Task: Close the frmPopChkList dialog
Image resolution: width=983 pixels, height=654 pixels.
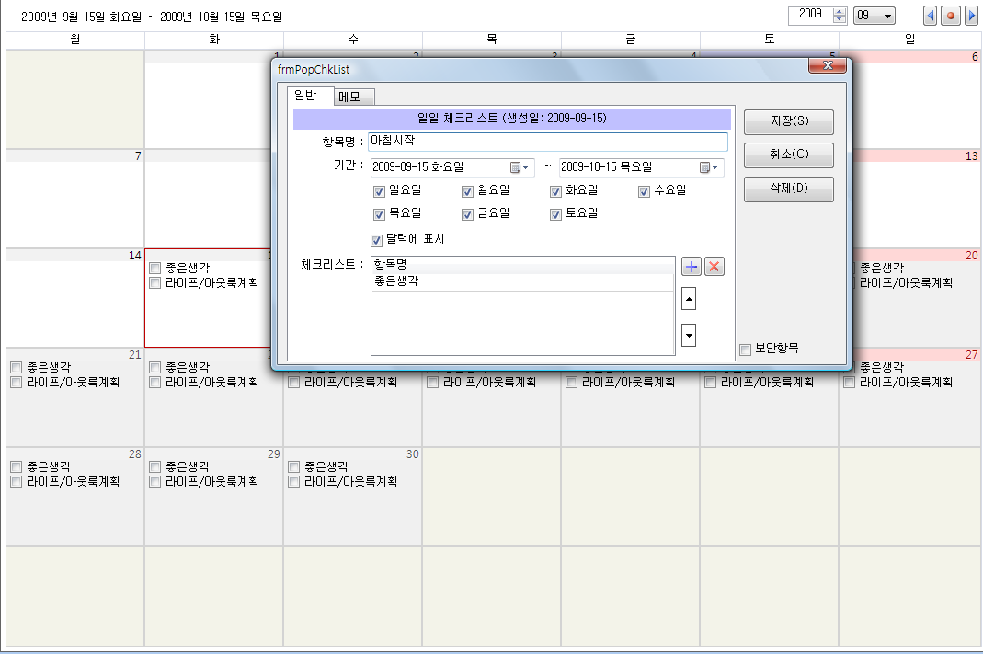Action: pyautogui.click(x=827, y=65)
